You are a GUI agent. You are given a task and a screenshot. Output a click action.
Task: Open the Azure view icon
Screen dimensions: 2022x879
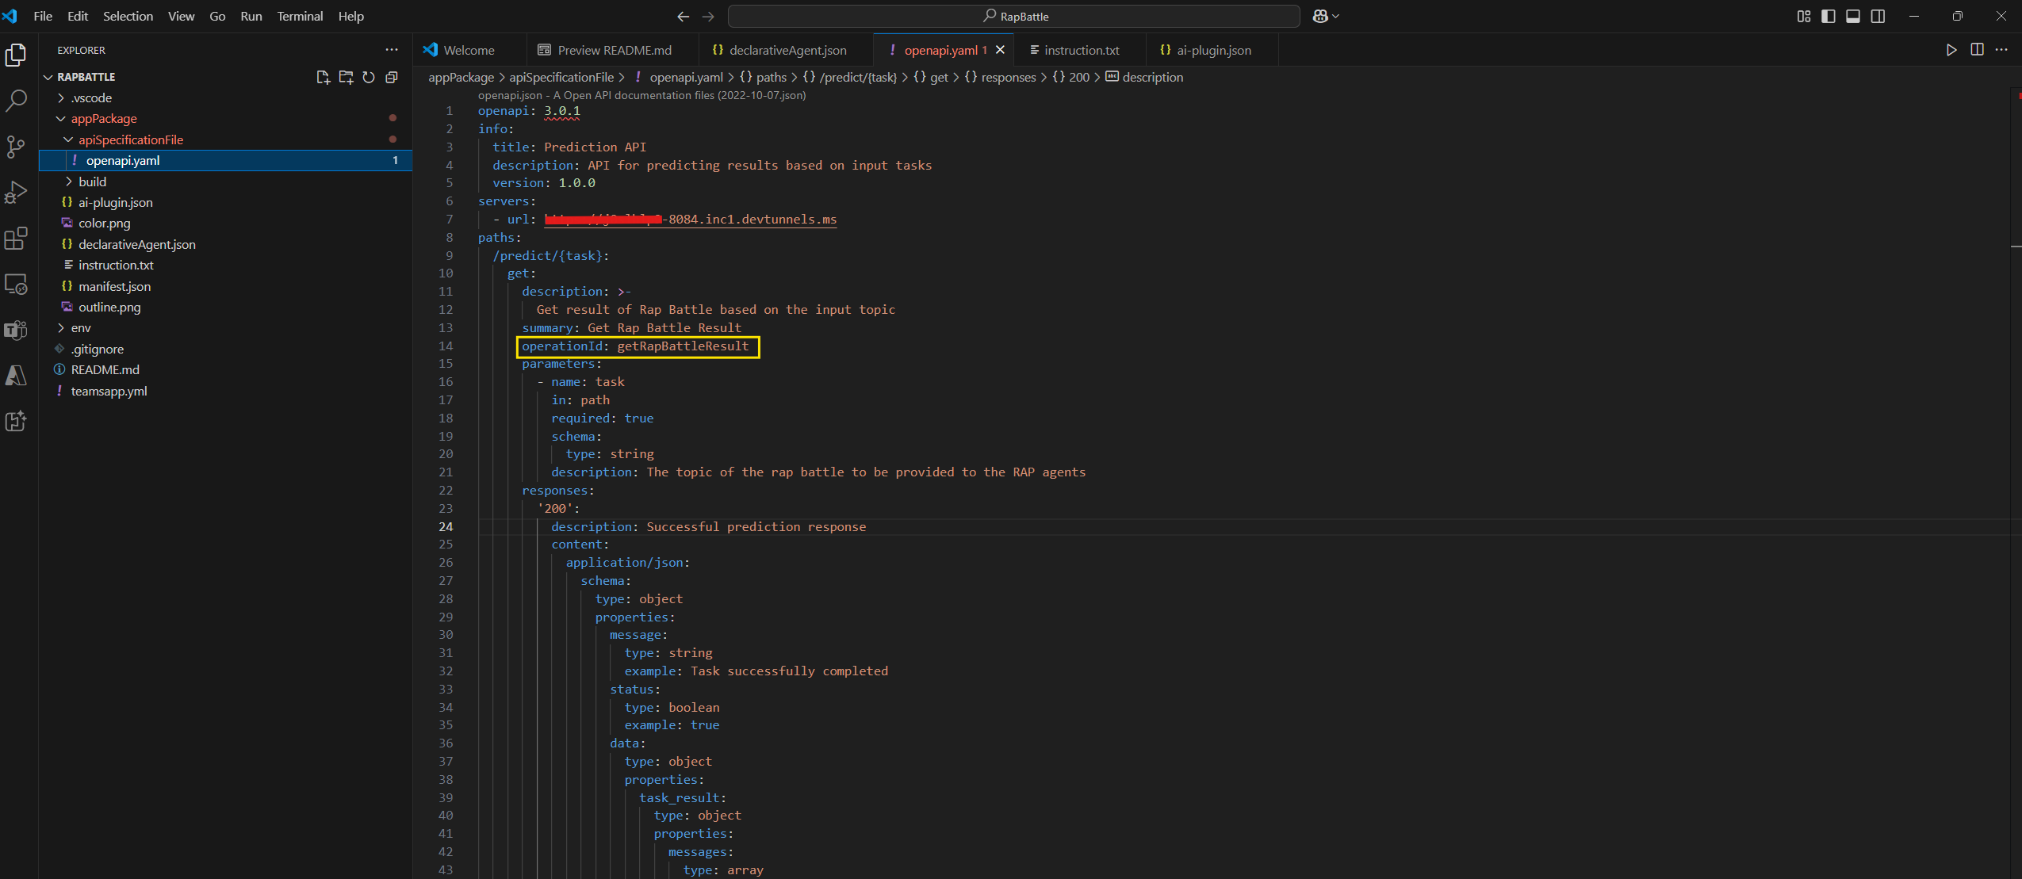click(x=16, y=376)
